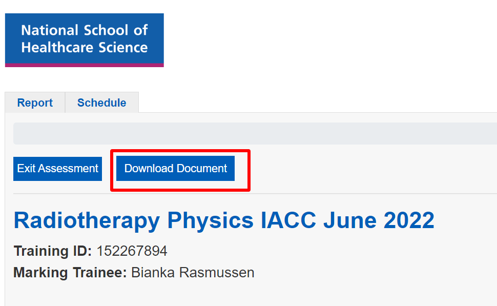Switch to the Schedule tab
Viewport: 497px width, 306px height.
(x=102, y=103)
